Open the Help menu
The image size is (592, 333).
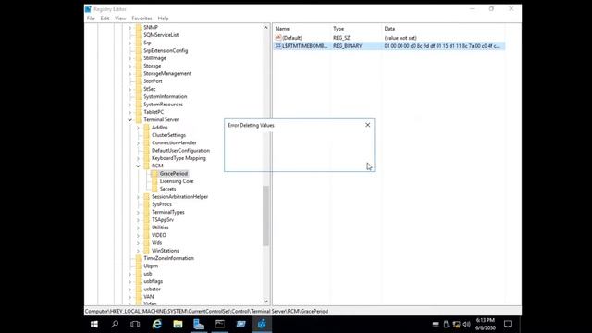[163, 18]
